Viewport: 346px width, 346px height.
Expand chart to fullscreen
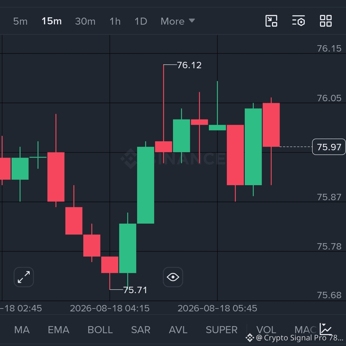click(x=24, y=277)
